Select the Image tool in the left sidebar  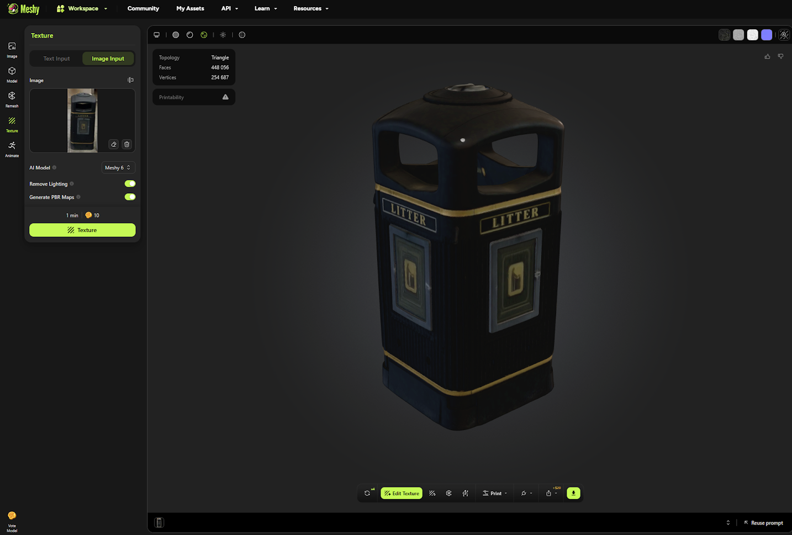click(x=12, y=49)
